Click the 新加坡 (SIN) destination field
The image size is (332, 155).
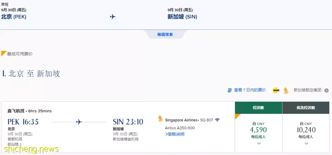click(182, 17)
